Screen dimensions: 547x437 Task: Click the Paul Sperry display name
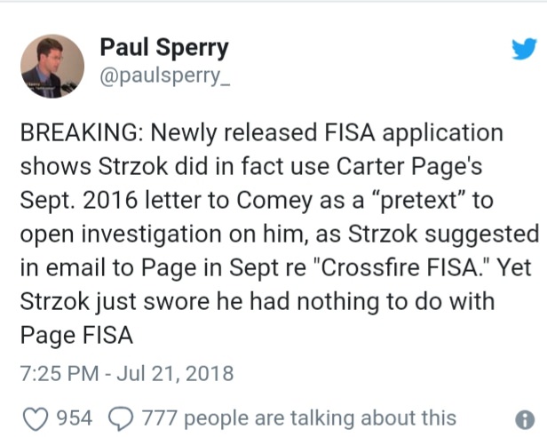pyautogui.click(x=164, y=47)
